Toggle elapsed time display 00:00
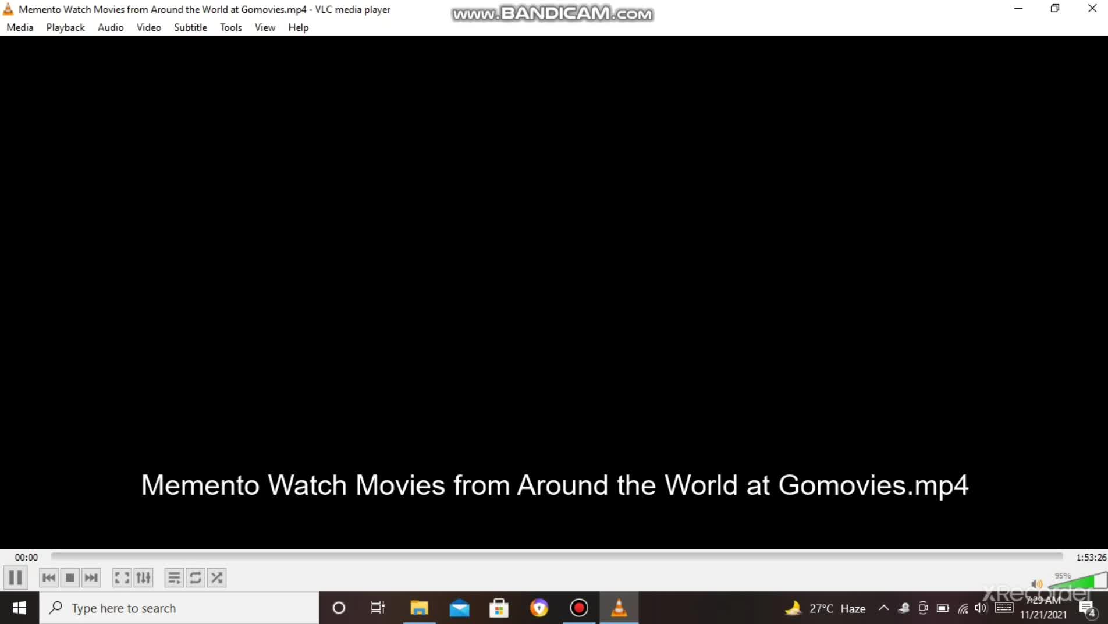Screen dimensions: 1108x624 pyautogui.click(x=26, y=557)
